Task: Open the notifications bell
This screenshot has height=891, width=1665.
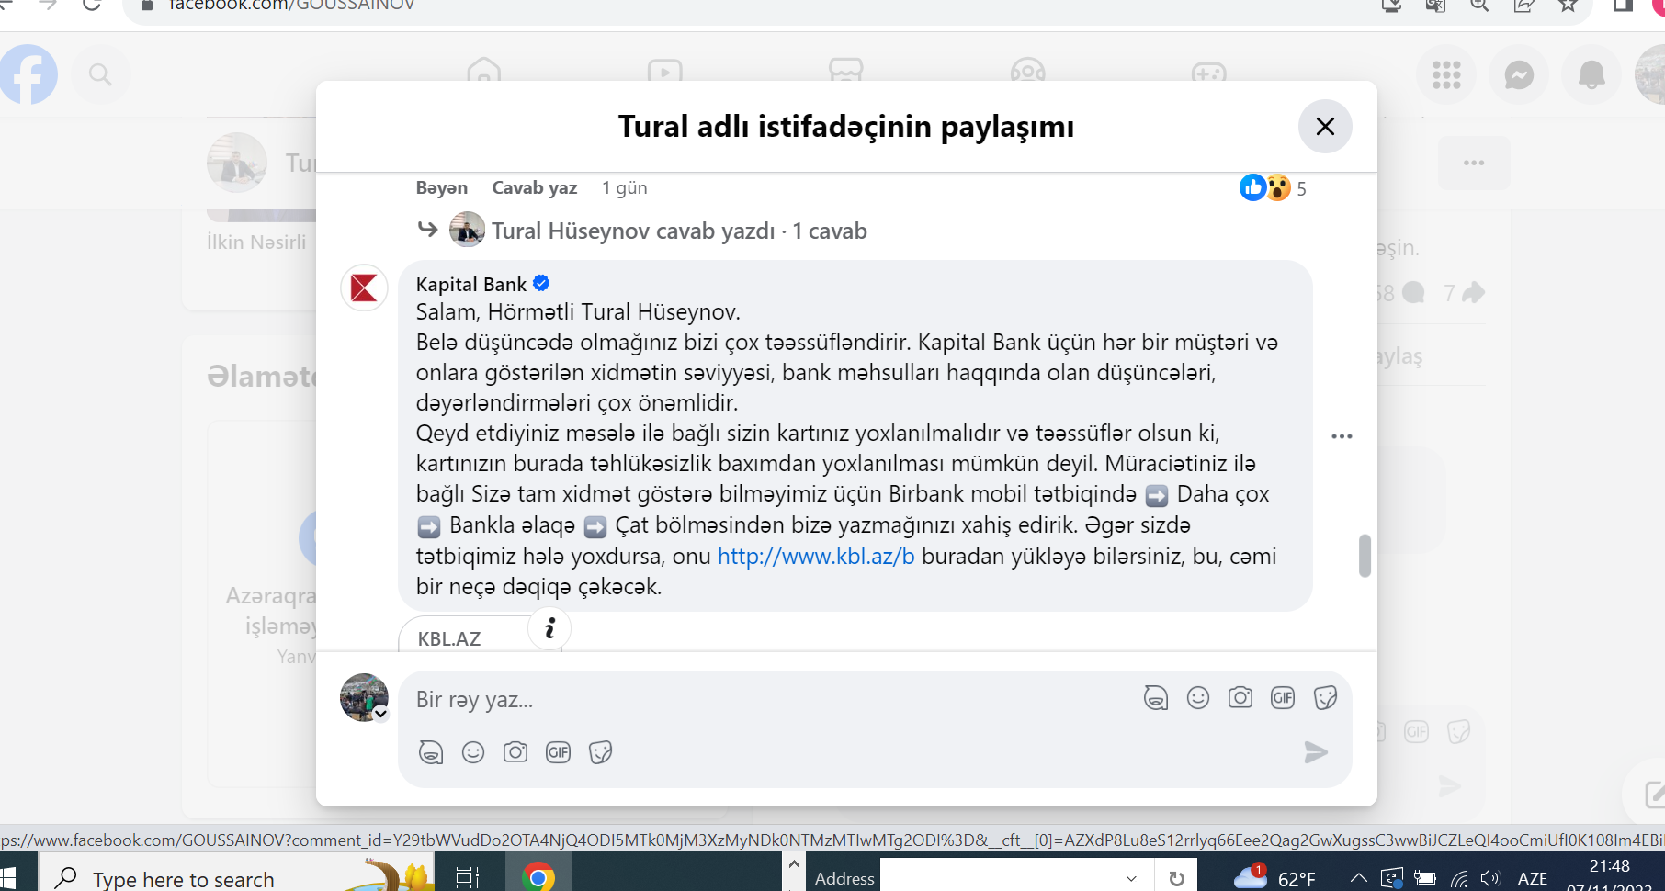Action: click(1591, 74)
